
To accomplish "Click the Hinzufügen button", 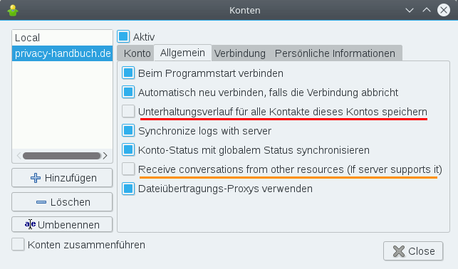I will coord(62,178).
